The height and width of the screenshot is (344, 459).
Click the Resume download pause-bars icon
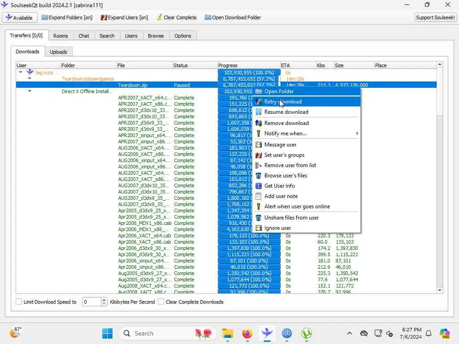(259, 112)
